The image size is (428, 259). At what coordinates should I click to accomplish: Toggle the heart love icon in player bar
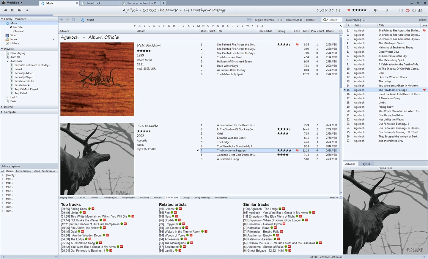pos(349,10)
